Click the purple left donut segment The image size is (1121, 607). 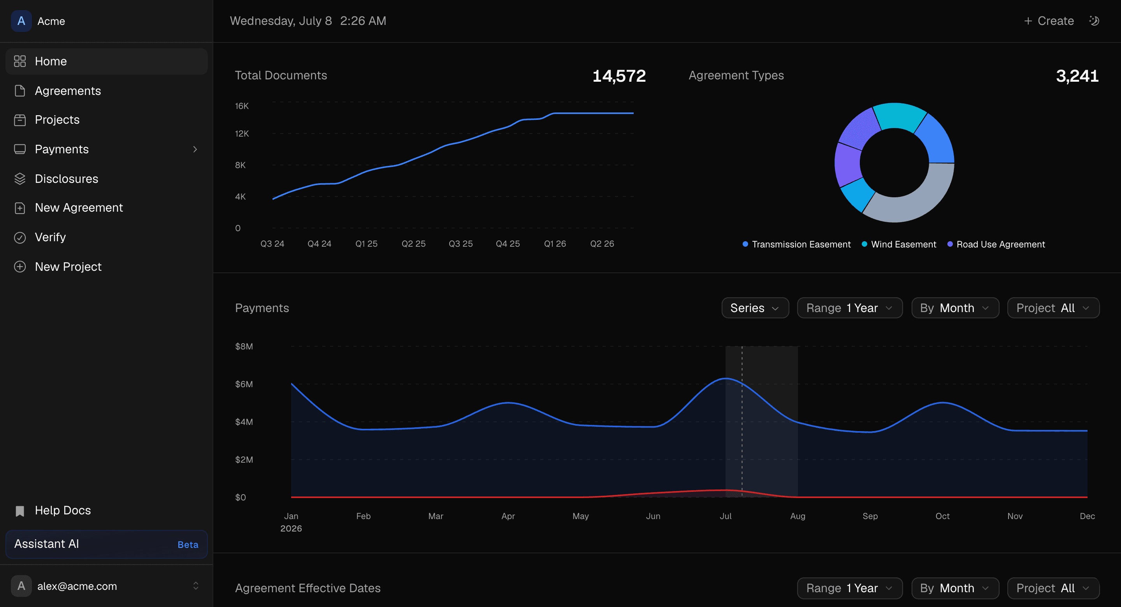coord(847,165)
